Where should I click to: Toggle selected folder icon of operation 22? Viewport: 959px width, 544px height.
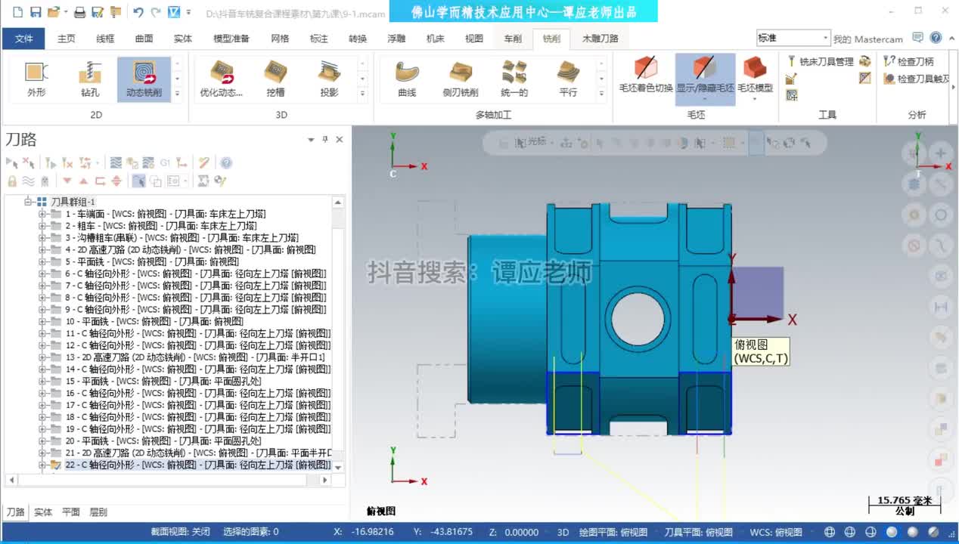tap(55, 465)
